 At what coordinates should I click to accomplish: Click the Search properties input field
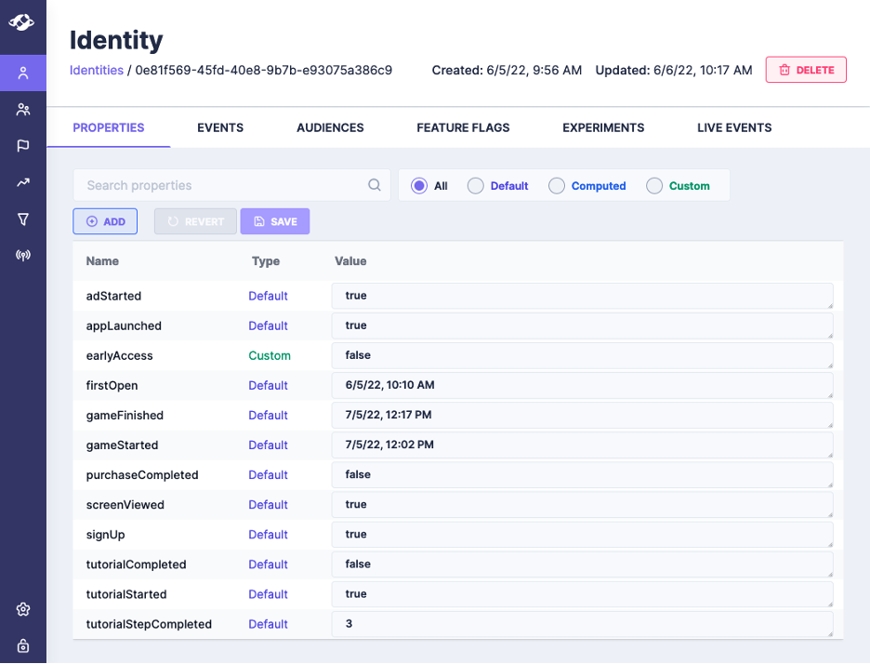(221, 185)
